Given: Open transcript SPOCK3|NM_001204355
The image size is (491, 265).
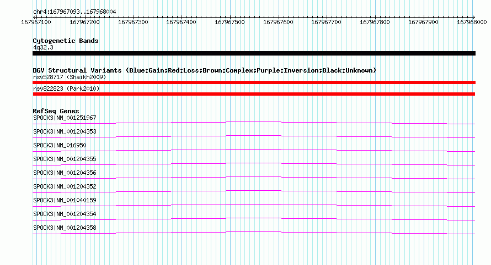Looking at the screenshot, I should [x=65, y=159].
